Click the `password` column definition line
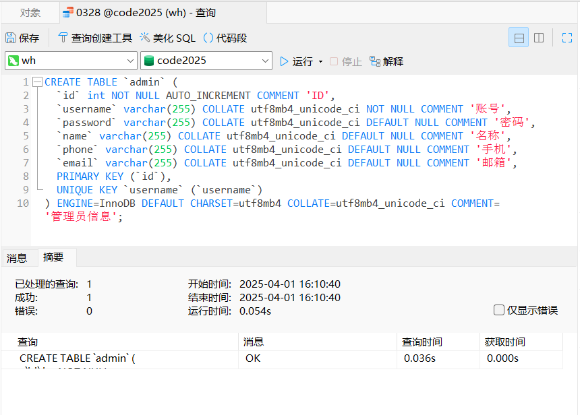The width and height of the screenshot is (580, 415). (x=295, y=123)
